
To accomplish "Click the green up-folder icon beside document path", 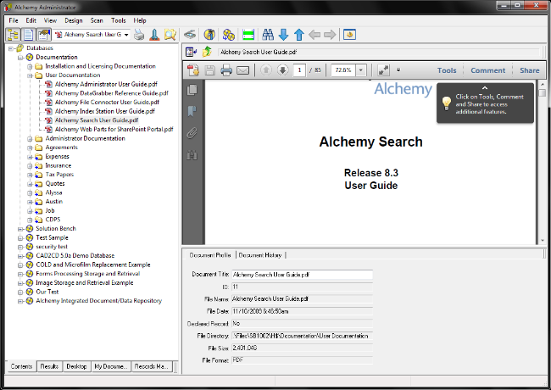I will coord(207,52).
